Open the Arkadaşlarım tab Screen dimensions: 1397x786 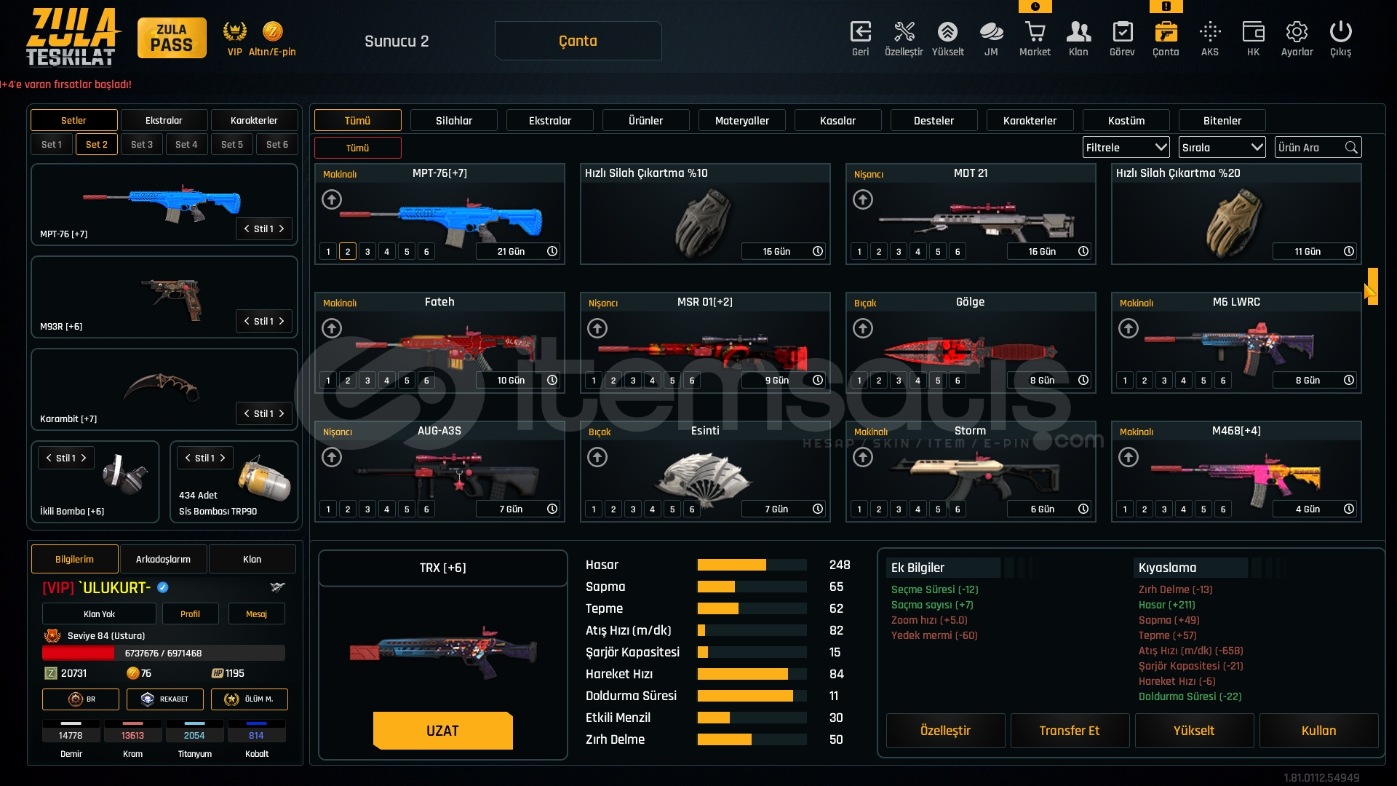click(163, 559)
